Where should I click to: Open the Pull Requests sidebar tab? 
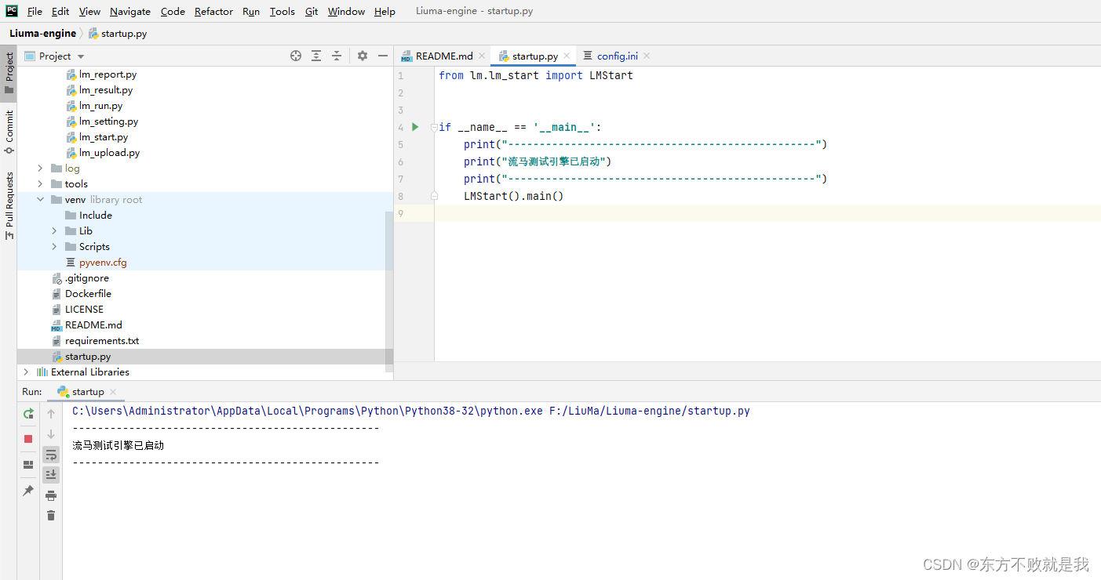tap(9, 205)
